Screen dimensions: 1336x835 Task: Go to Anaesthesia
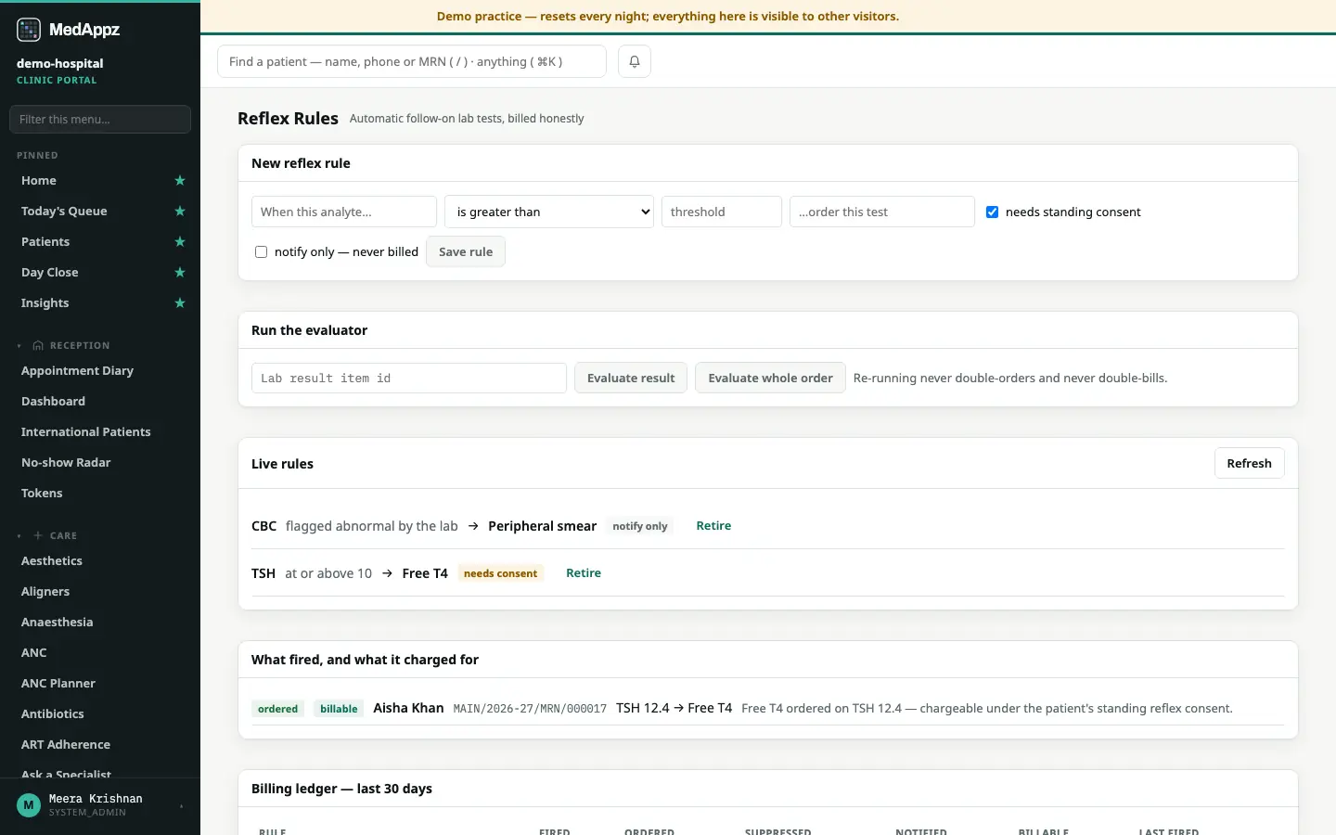coord(58,623)
